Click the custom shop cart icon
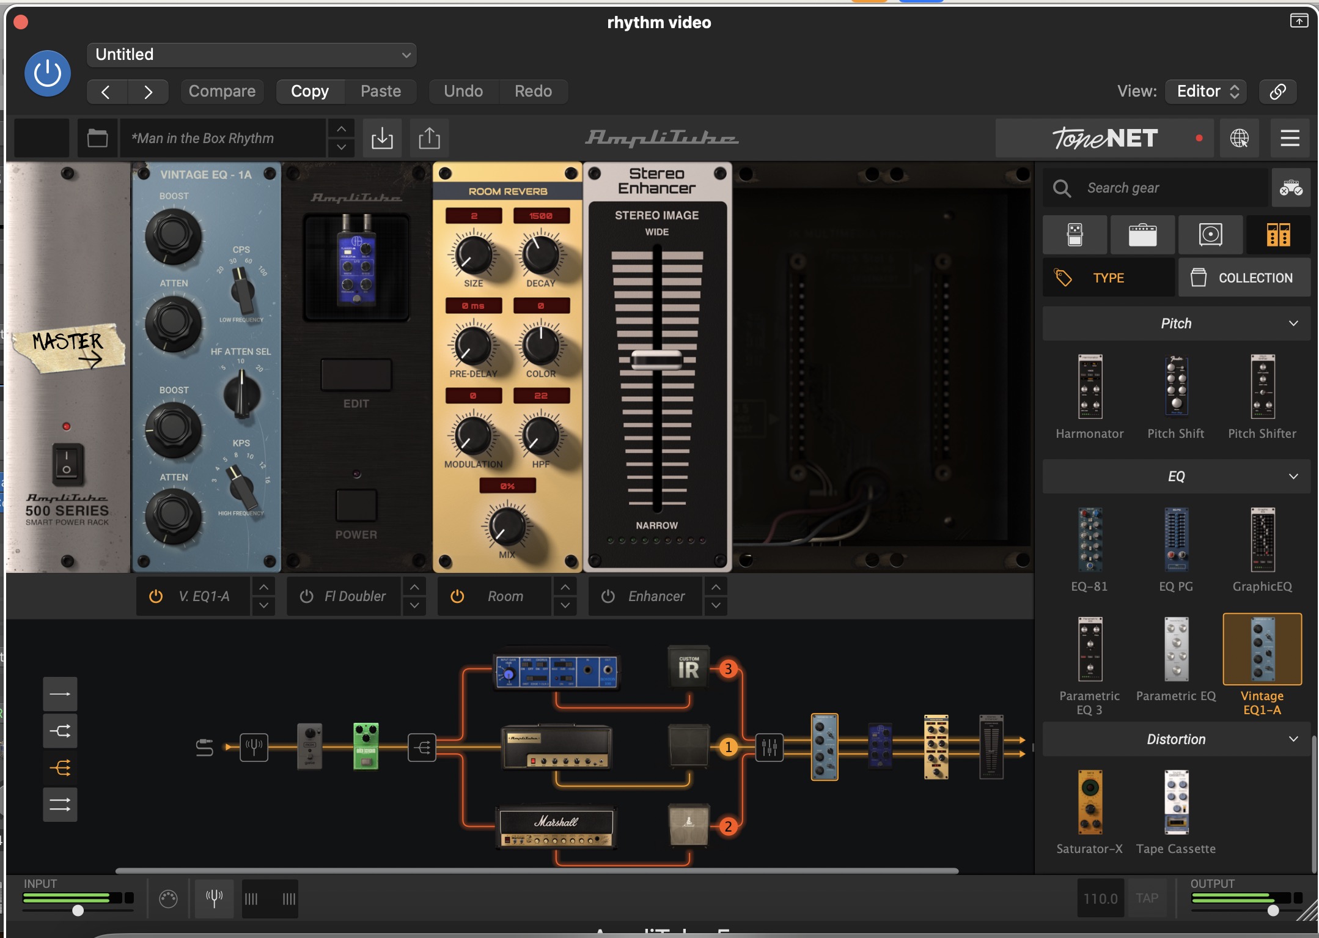The image size is (1319, 938). pos(1291,188)
